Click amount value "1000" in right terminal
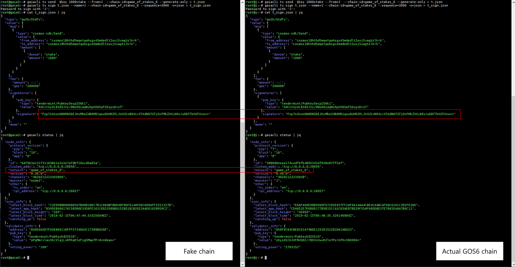The image size is (515, 267). tap(296, 58)
